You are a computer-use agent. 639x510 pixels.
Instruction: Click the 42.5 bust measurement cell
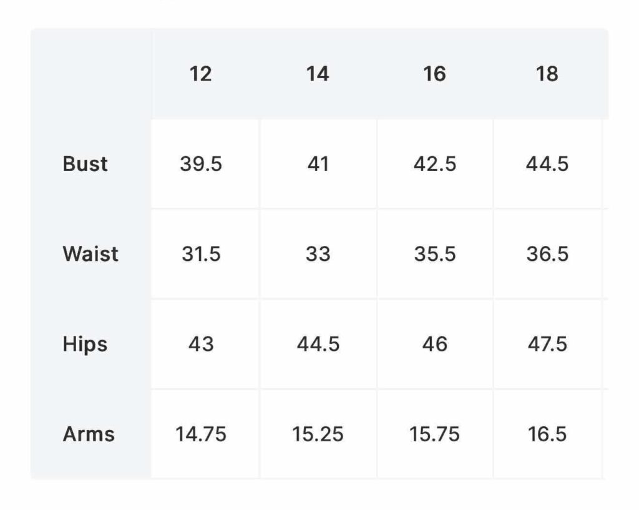pos(435,164)
